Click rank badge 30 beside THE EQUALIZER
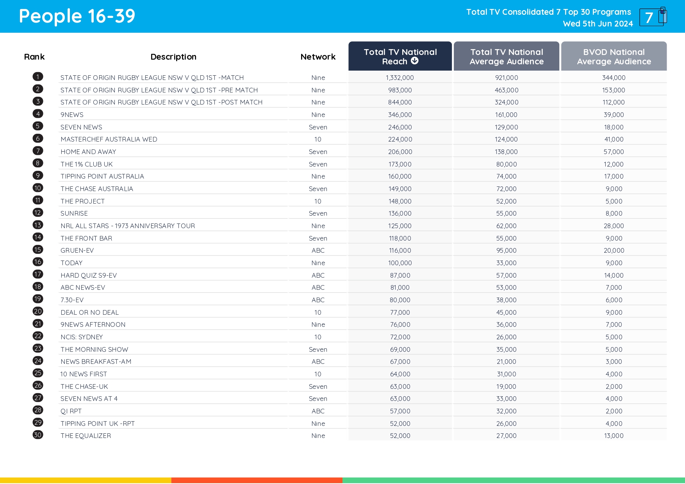Screen dimensions: 685x484 pos(37,436)
